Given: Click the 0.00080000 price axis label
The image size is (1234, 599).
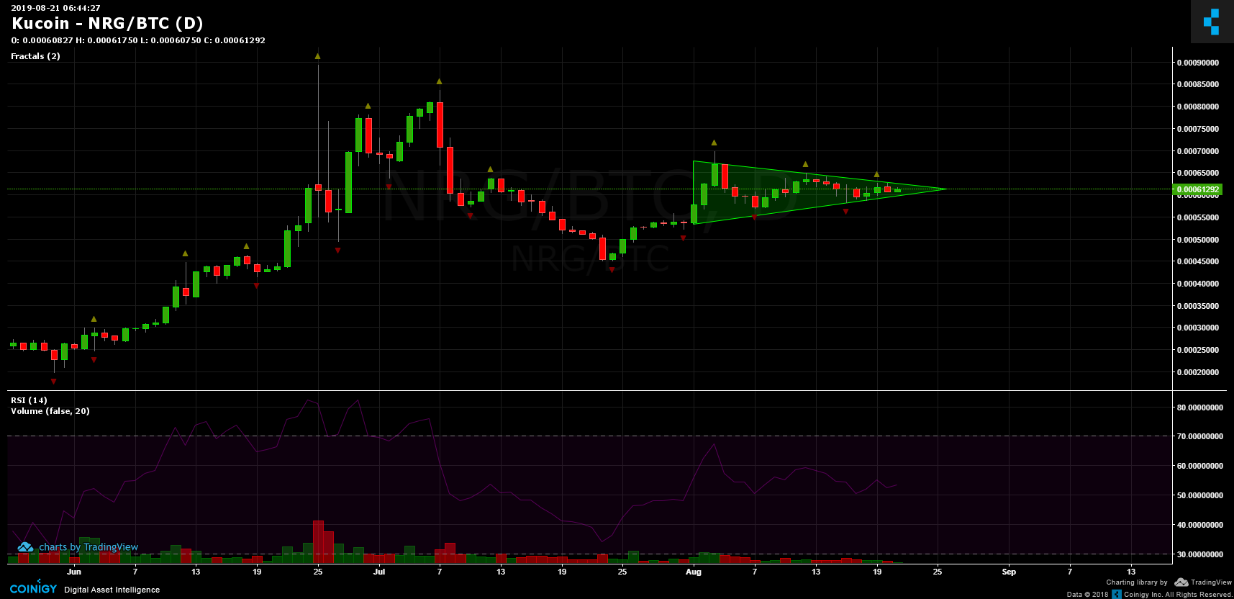Looking at the screenshot, I should tap(1198, 107).
